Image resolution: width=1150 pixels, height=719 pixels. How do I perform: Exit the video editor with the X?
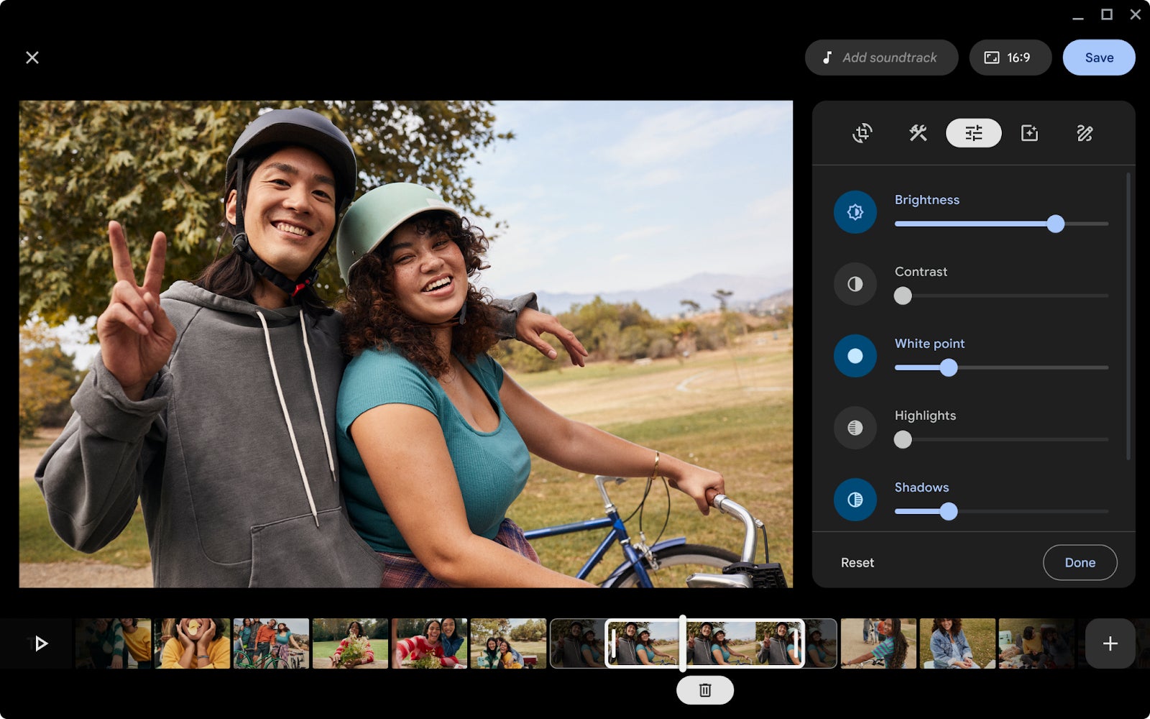32,57
